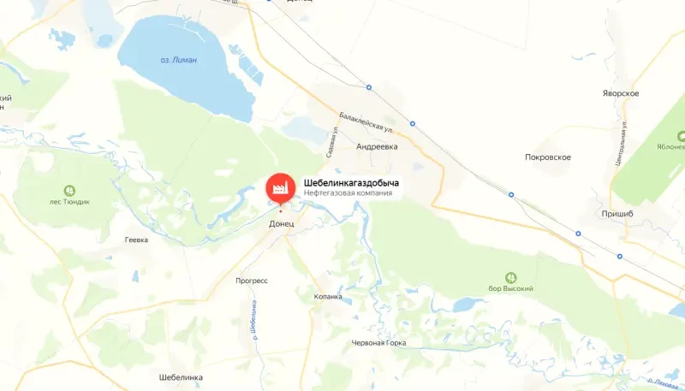Click the railway stop dot above Пришиб
The width and height of the screenshot is (685, 391).
511,194
